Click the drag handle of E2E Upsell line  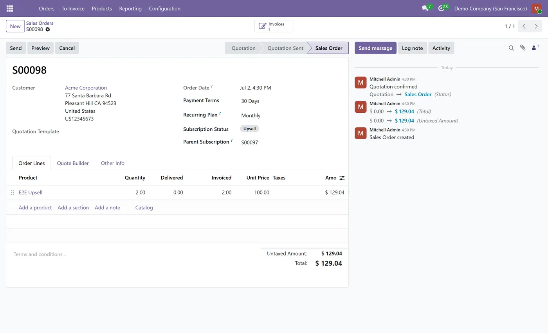click(13, 193)
